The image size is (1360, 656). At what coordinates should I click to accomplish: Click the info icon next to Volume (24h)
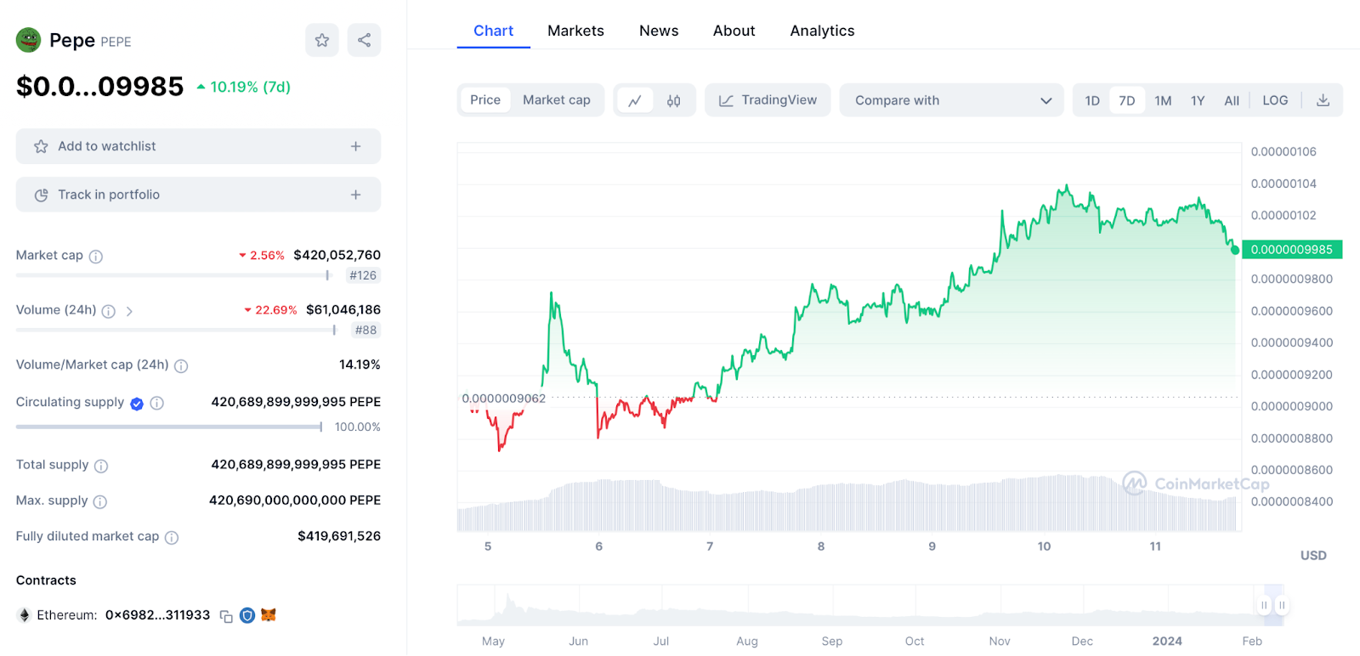[109, 312]
